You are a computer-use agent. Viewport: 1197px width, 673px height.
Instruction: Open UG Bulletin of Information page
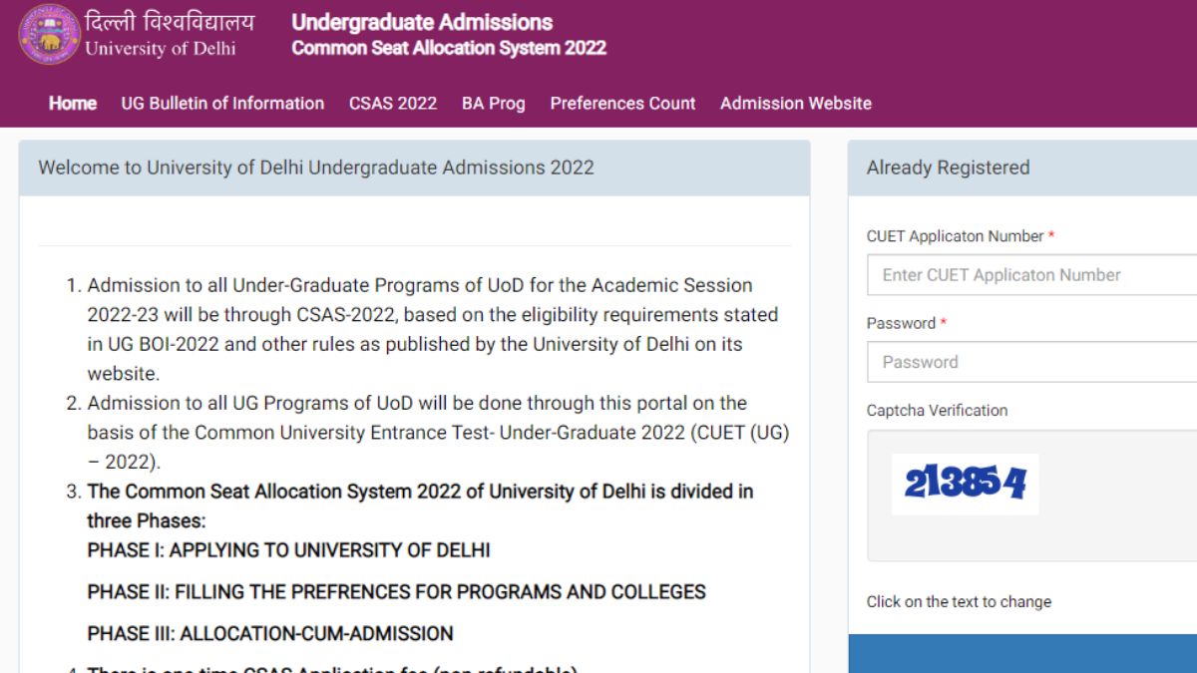[222, 103]
